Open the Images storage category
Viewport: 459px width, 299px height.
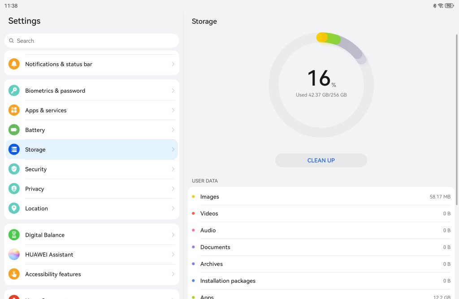[320, 197]
